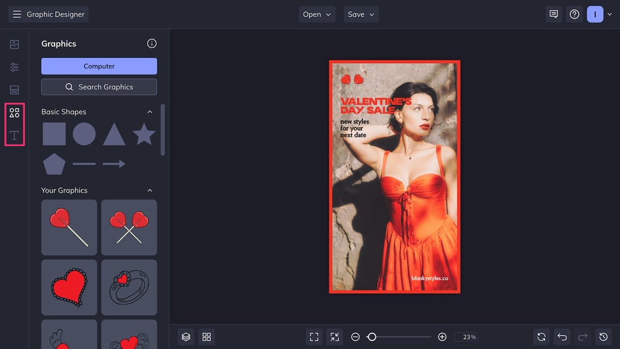Open the Edit adjustments sliders icon
Image resolution: width=620 pixels, height=349 pixels.
[14, 67]
